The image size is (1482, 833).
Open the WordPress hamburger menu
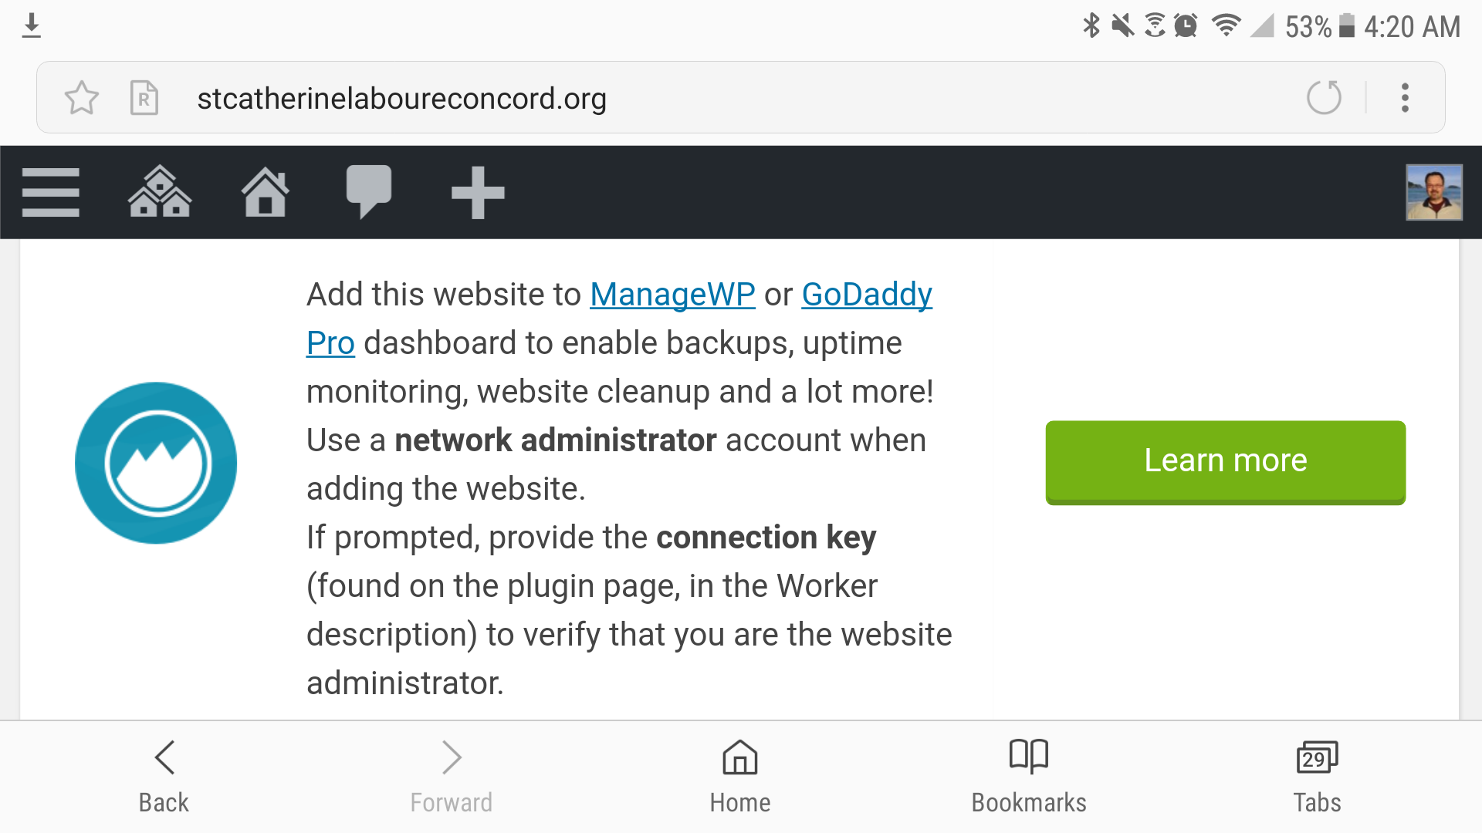(x=51, y=192)
